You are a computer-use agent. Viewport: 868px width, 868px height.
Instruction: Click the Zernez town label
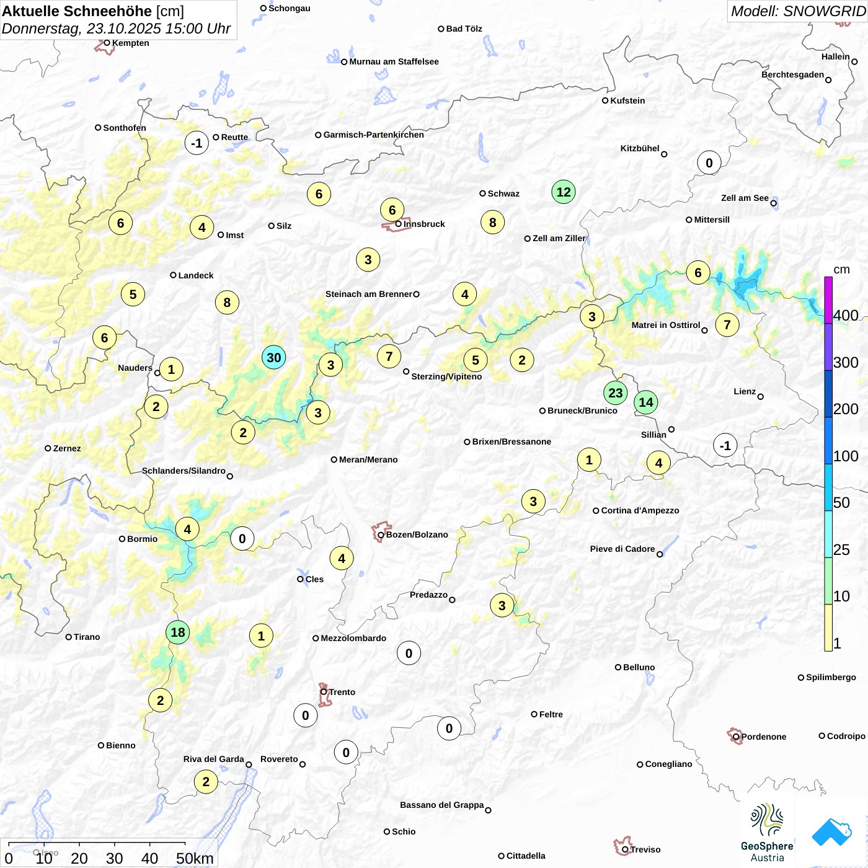click(67, 448)
